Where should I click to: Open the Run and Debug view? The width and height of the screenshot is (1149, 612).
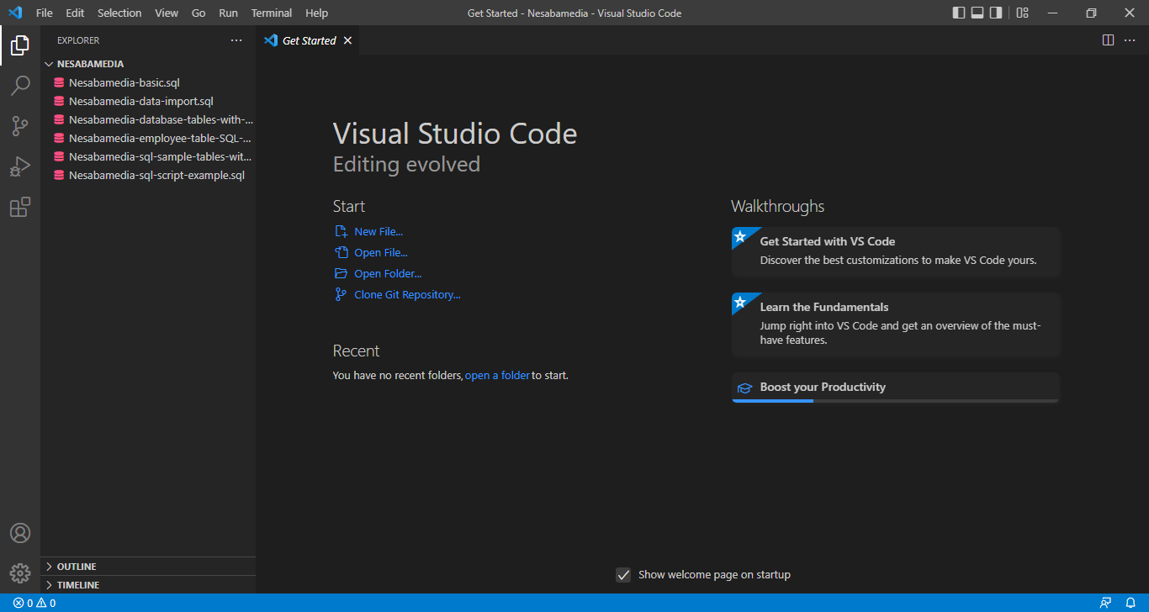pyautogui.click(x=20, y=166)
